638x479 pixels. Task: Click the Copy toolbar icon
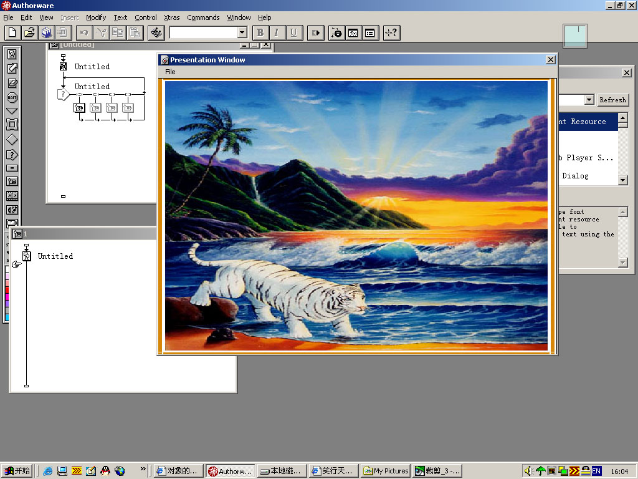(118, 33)
